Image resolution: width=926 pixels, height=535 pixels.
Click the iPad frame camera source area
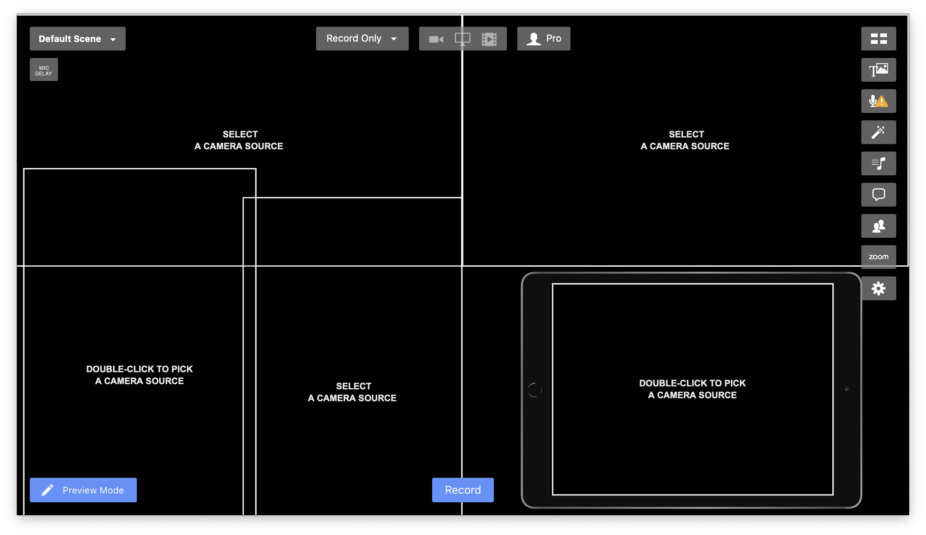coord(692,389)
